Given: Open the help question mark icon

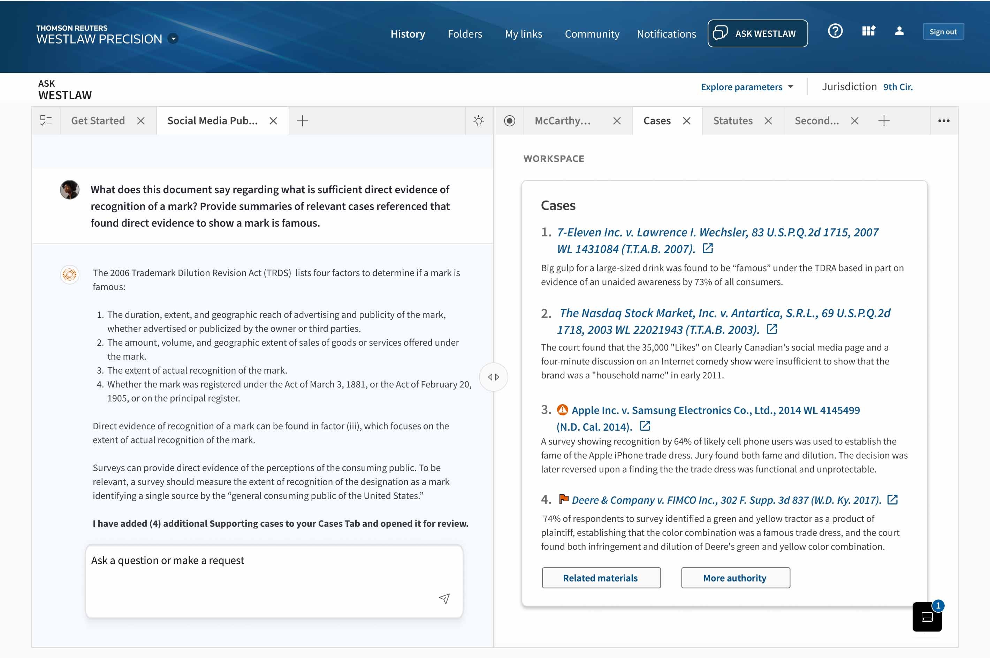Looking at the screenshot, I should point(835,31).
